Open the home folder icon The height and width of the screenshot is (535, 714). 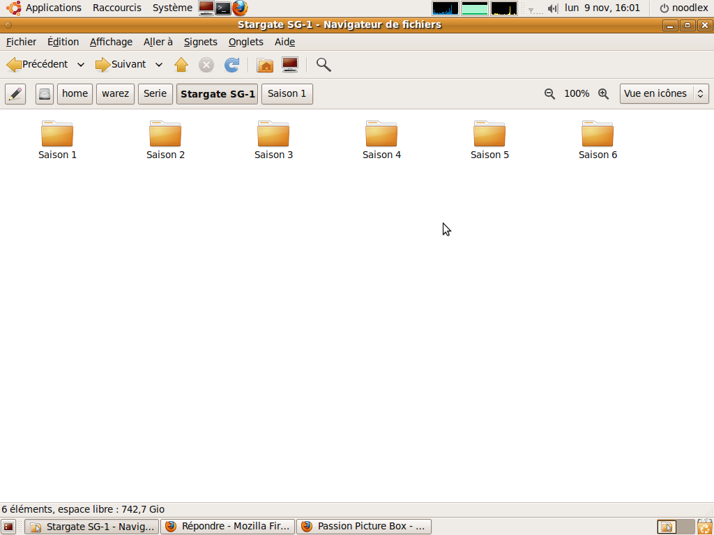[x=265, y=65]
